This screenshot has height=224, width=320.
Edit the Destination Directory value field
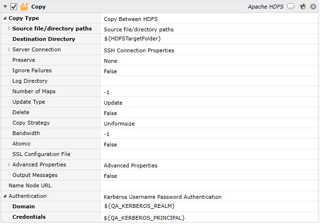point(209,39)
